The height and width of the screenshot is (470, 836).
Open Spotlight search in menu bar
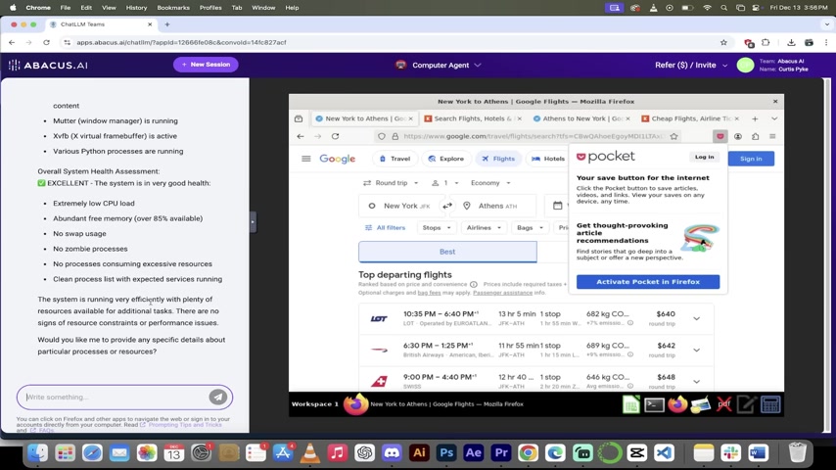pyautogui.click(x=723, y=8)
